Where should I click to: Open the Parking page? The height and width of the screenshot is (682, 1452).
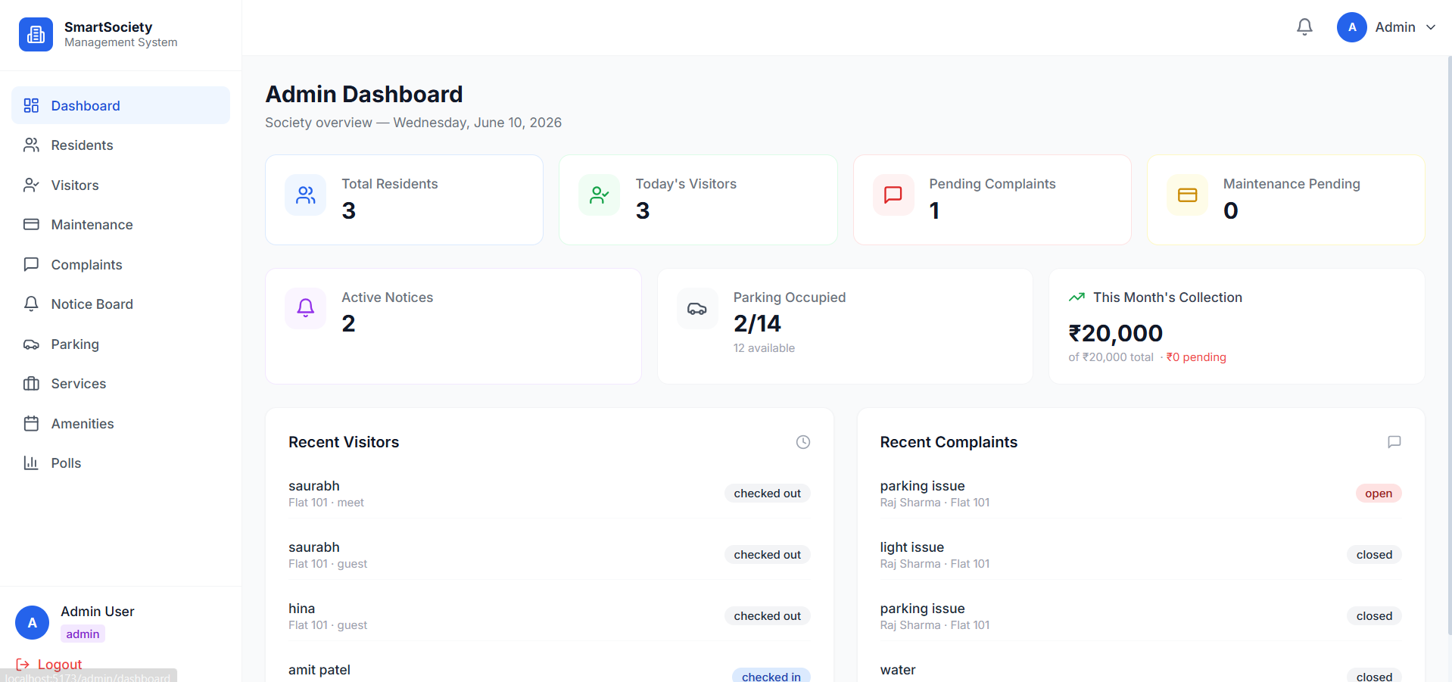click(120, 344)
